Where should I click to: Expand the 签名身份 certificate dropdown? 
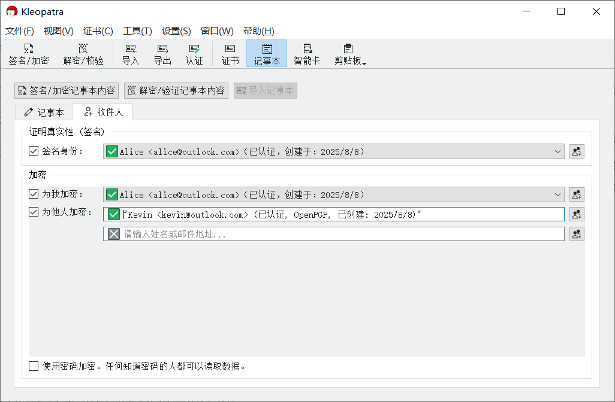[x=558, y=152]
